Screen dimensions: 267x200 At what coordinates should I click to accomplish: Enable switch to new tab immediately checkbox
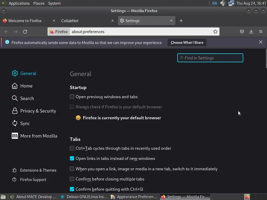pos(72,169)
